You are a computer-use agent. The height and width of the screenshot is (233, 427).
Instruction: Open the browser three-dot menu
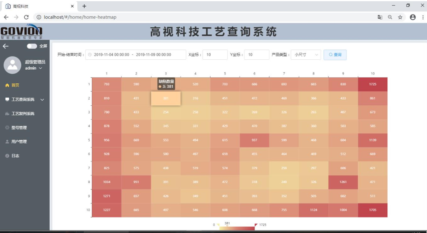pyautogui.click(x=423, y=17)
